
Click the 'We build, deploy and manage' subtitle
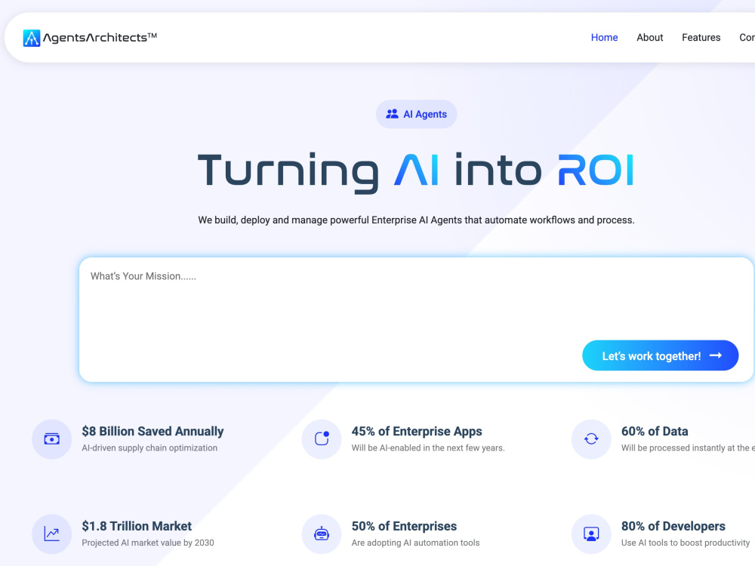click(417, 220)
